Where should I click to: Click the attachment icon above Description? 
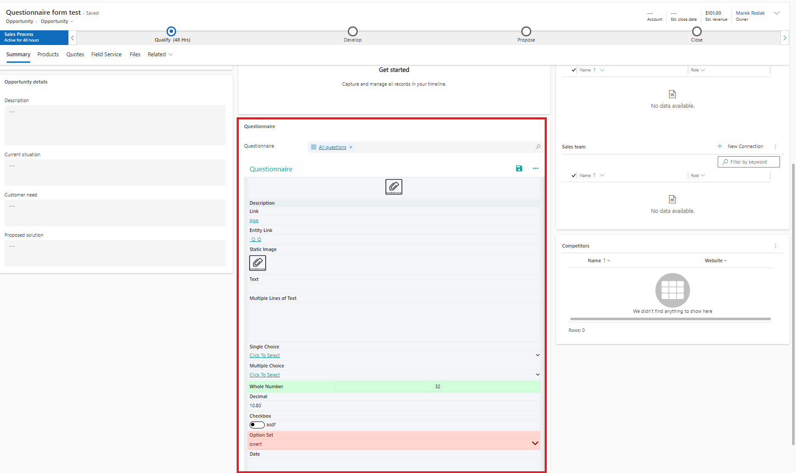[394, 187]
